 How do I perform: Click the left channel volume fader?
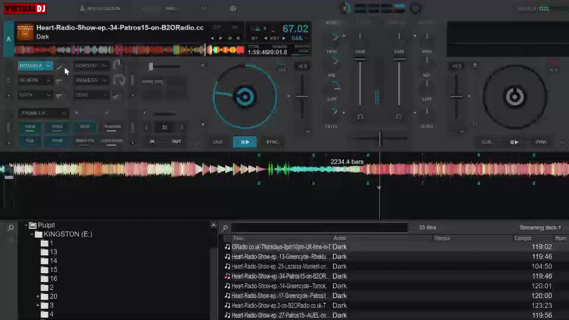360,83
